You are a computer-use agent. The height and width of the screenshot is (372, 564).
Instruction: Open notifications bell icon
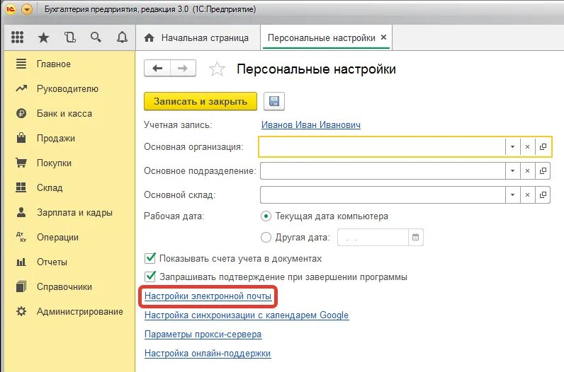[x=123, y=37]
